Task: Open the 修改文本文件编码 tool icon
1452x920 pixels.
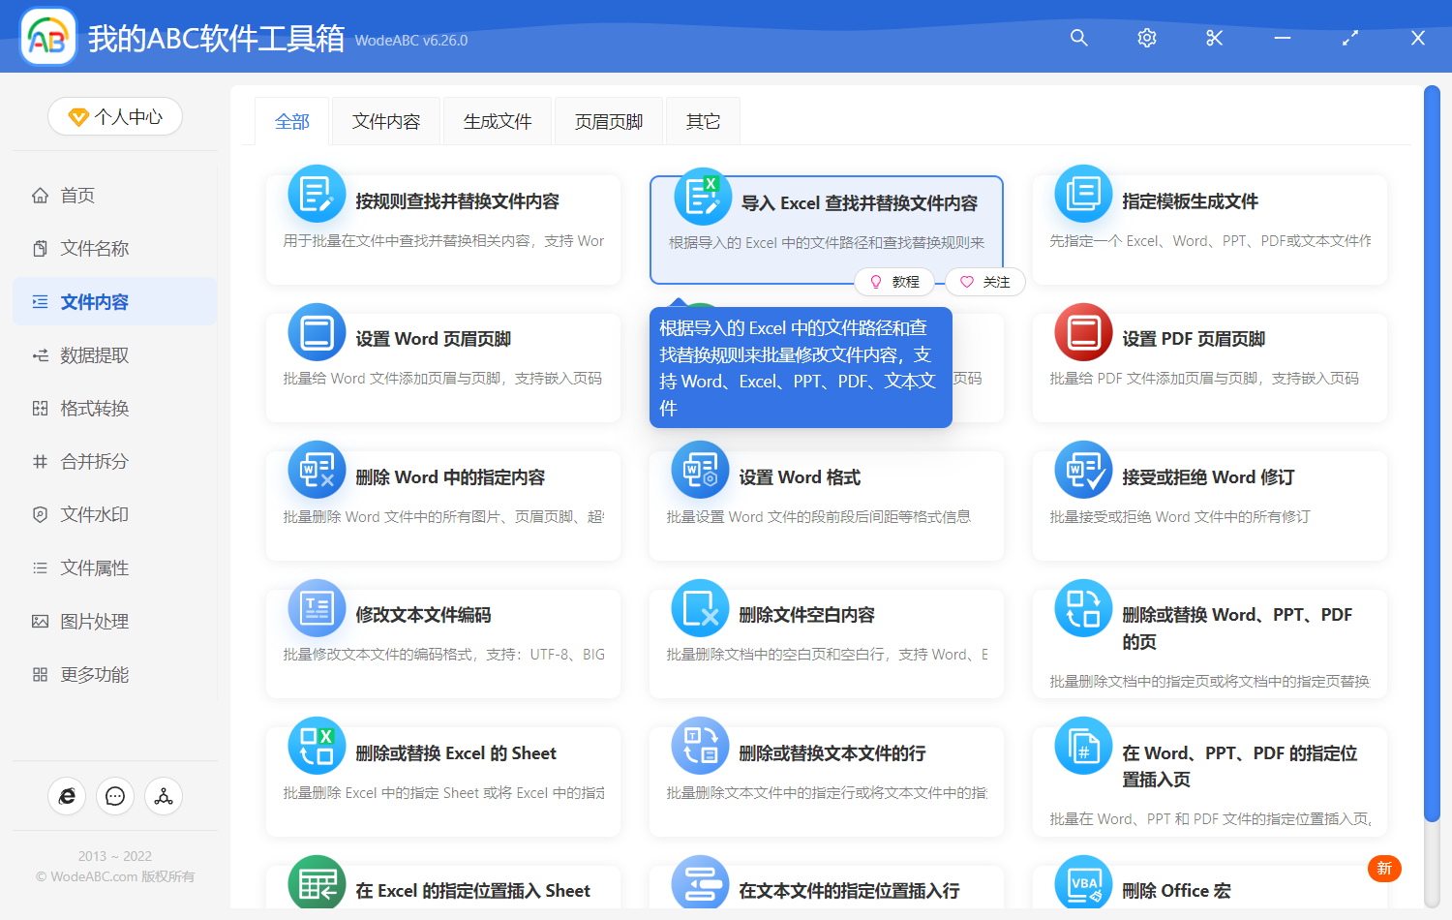Action: (317, 608)
